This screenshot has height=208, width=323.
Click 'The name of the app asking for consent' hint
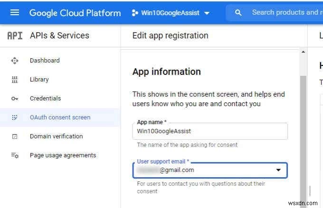(187, 145)
